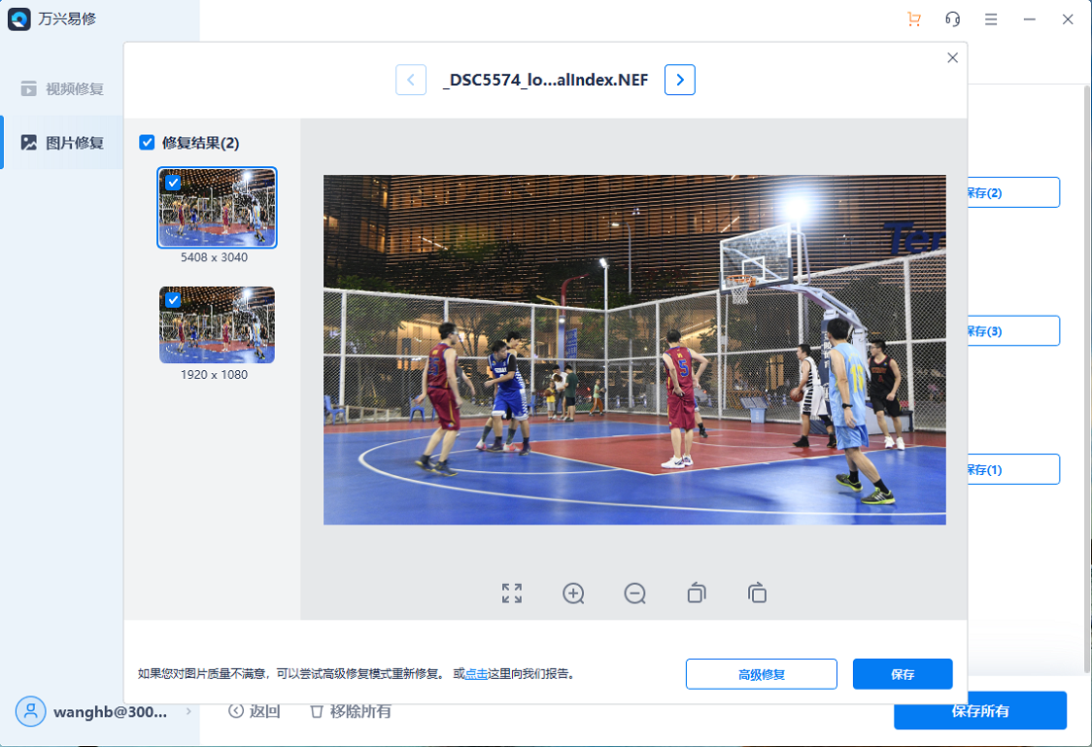This screenshot has height=747, width=1092.
Task: Go to the previous file with the left arrow
Action: pos(411,80)
